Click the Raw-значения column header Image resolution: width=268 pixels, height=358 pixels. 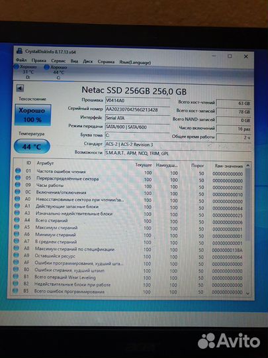pos(229,166)
